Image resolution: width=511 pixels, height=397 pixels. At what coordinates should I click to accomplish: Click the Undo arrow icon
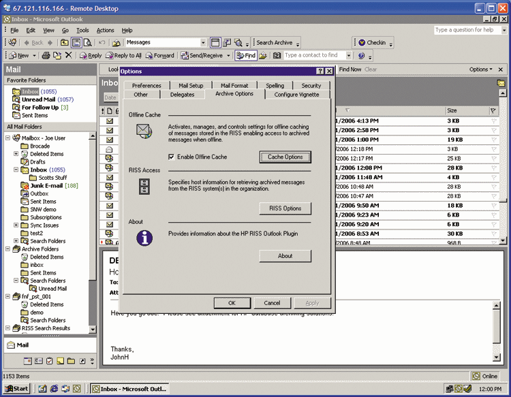point(102,42)
